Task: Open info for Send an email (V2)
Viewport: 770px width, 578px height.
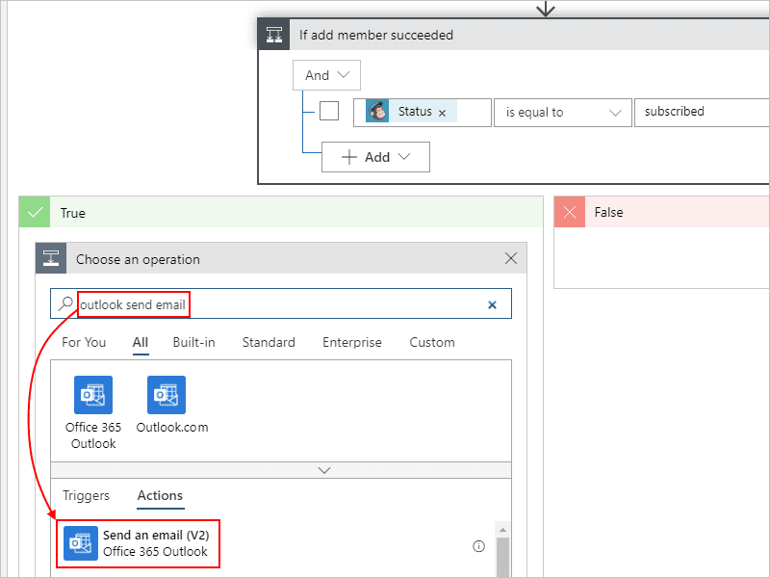Action: tap(478, 546)
